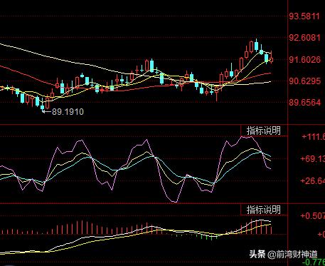Select the 93.5811 price axis label
Image resolution: width=325 pixels, height=266 pixels.
[304, 16]
